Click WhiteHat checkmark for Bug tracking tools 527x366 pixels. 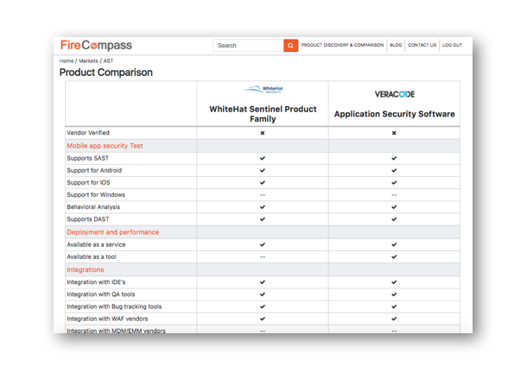pyautogui.click(x=263, y=306)
